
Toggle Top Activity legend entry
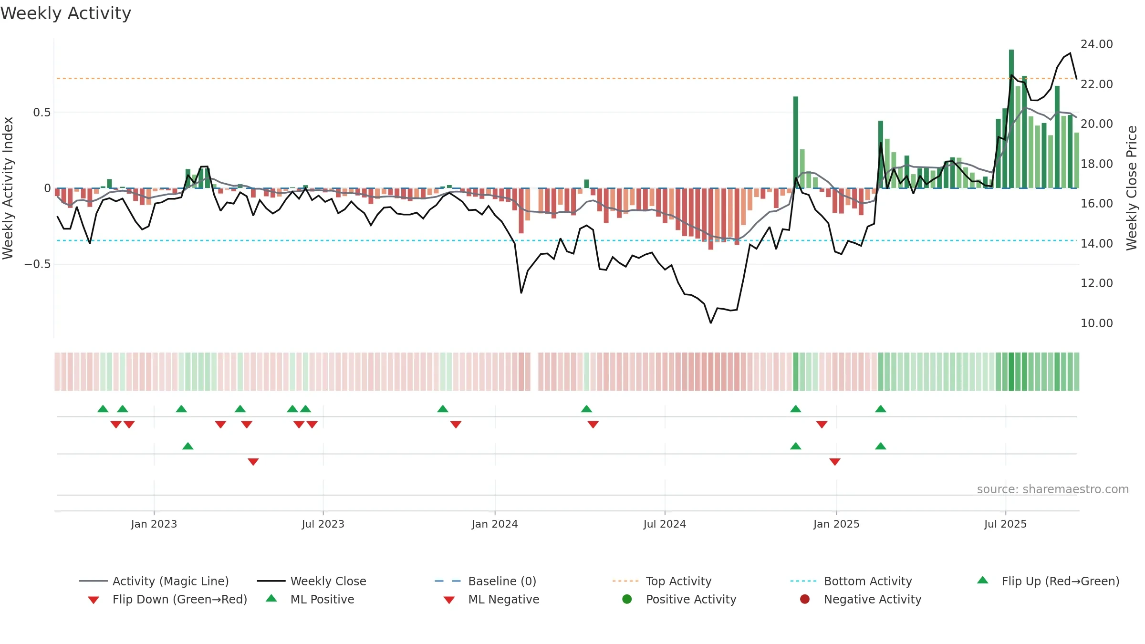point(662,581)
